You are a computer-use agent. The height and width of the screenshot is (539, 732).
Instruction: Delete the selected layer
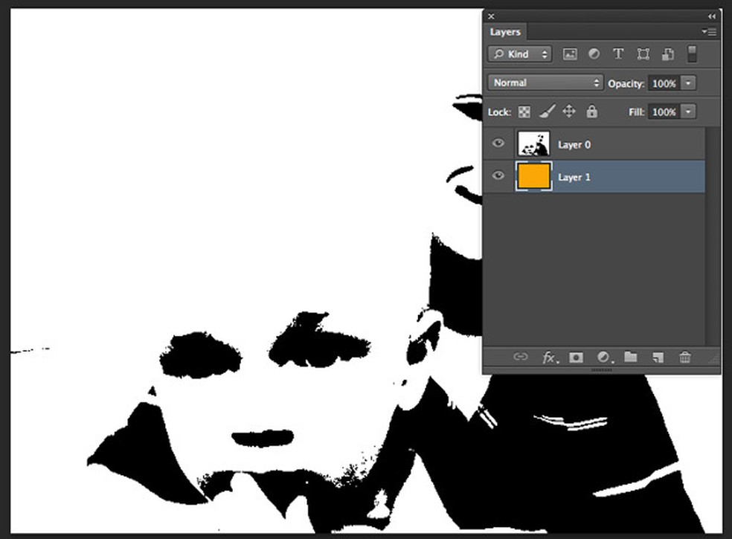coord(684,358)
